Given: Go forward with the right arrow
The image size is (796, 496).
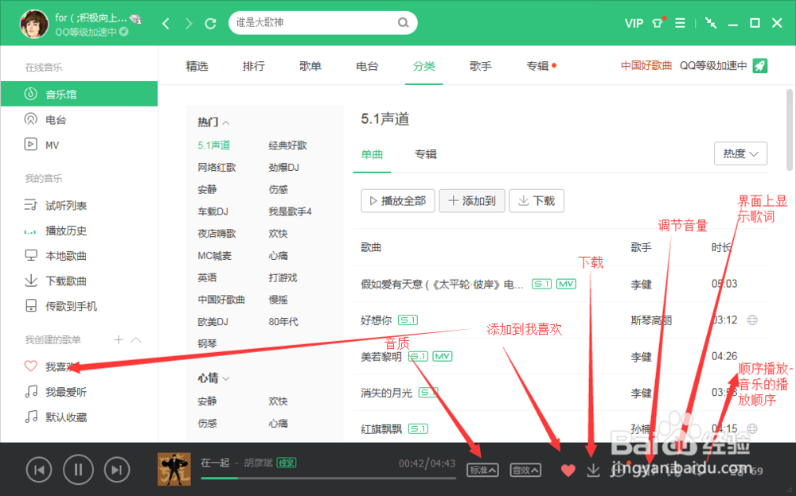Looking at the screenshot, I should (x=189, y=23).
